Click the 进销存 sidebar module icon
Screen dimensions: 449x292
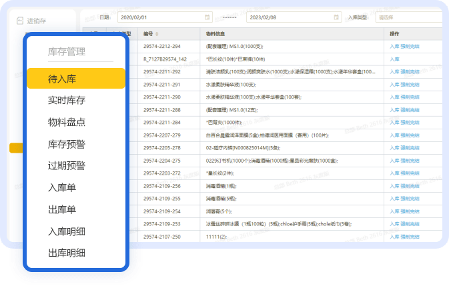point(20,21)
